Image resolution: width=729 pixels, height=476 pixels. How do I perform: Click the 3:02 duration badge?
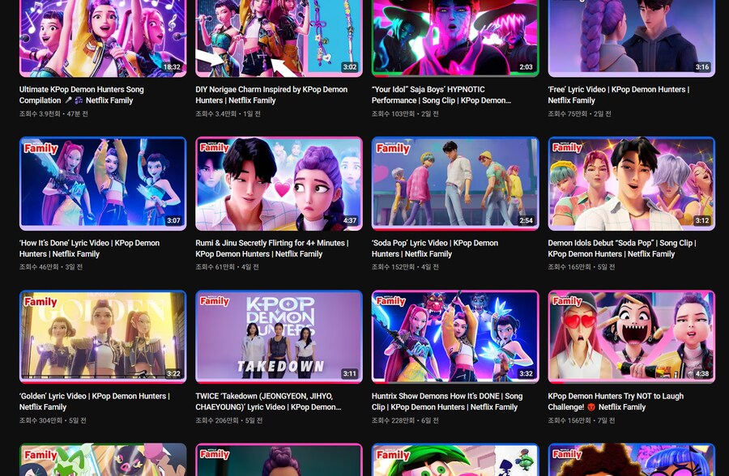coord(350,67)
